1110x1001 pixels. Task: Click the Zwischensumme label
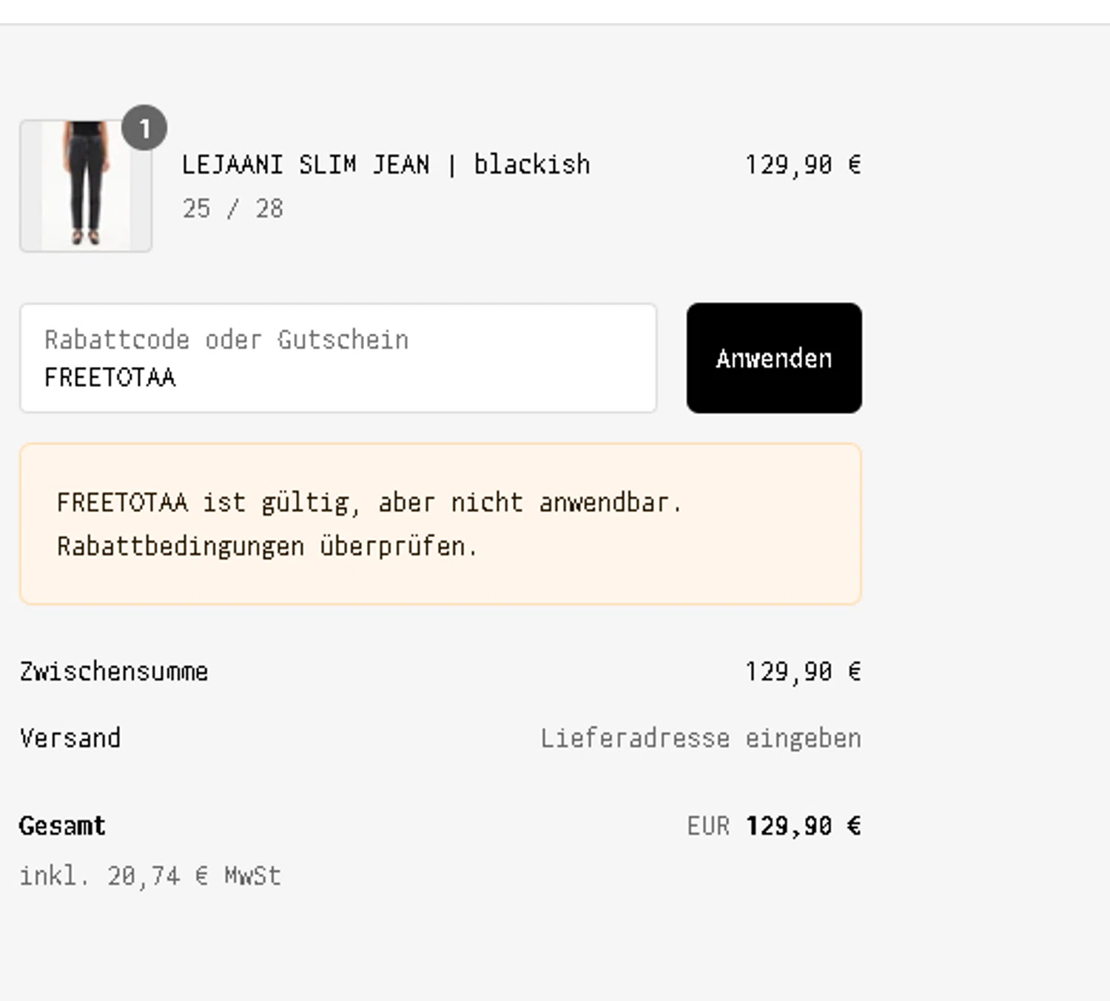114,672
